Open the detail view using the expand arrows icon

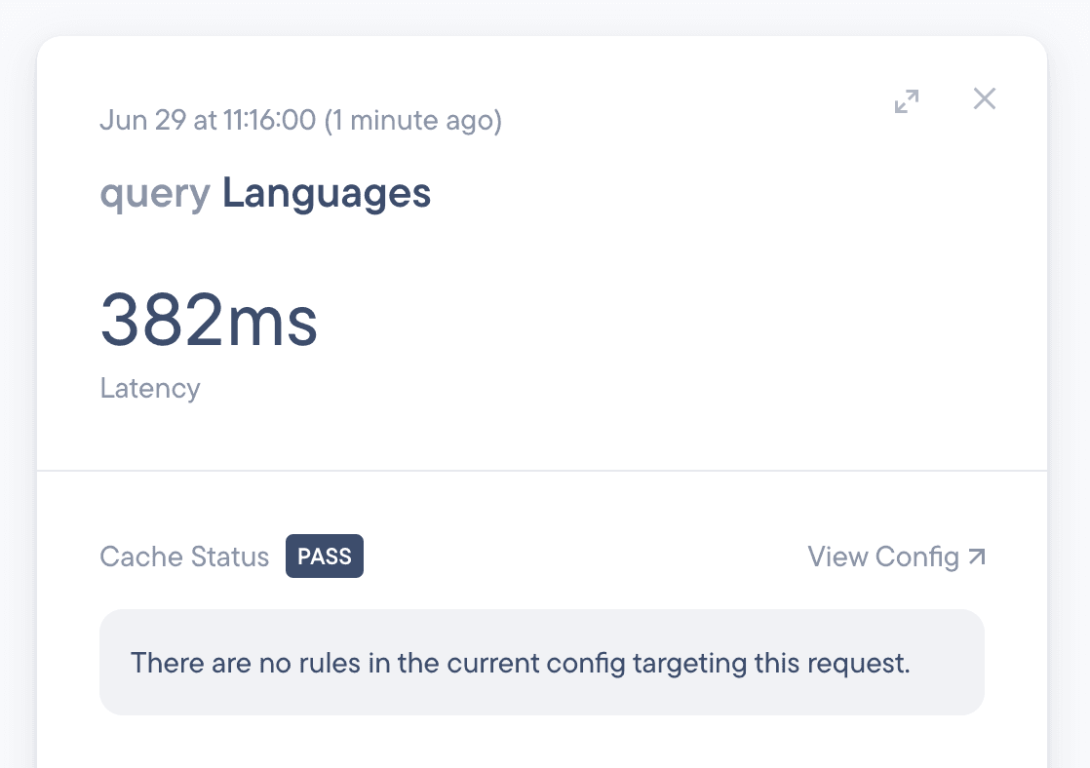907,100
